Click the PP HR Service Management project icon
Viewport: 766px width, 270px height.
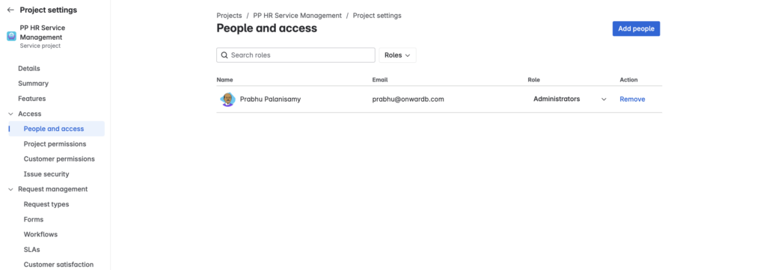click(x=11, y=36)
